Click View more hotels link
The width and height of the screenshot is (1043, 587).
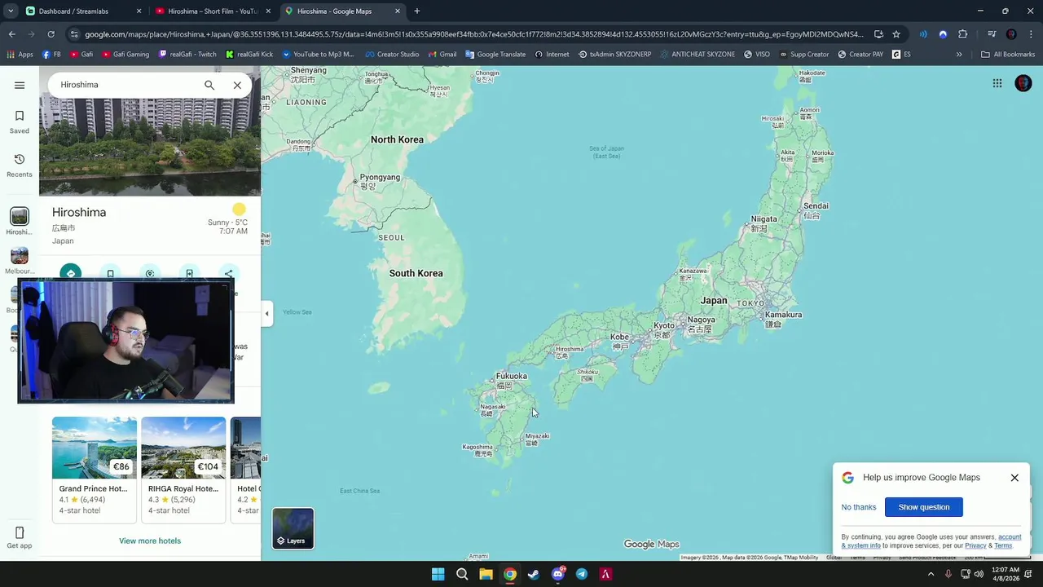pyautogui.click(x=150, y=541)
